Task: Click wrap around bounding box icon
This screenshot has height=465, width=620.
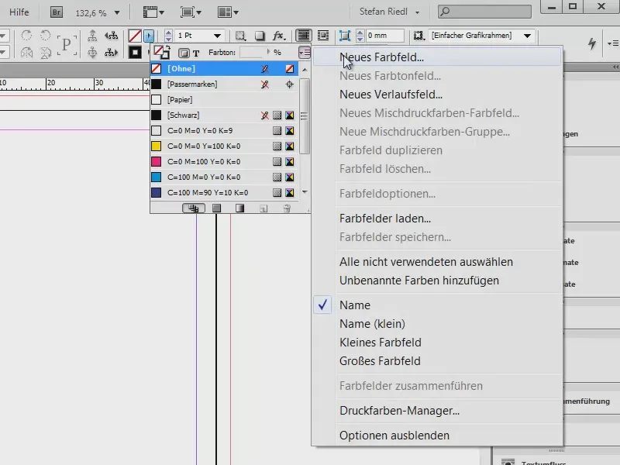Action: point(323,36)
